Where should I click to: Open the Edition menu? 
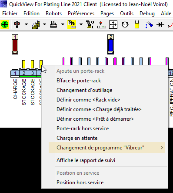coord(32,14)
